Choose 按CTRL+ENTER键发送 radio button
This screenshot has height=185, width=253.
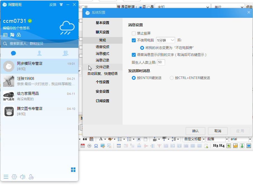click(x=172, y=78)
